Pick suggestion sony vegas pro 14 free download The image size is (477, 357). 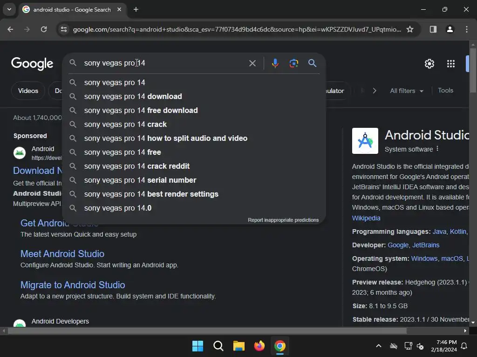point(194,111)
